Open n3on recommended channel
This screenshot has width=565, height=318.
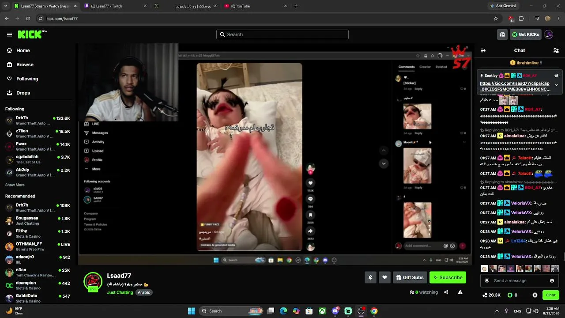click(38, 272)
